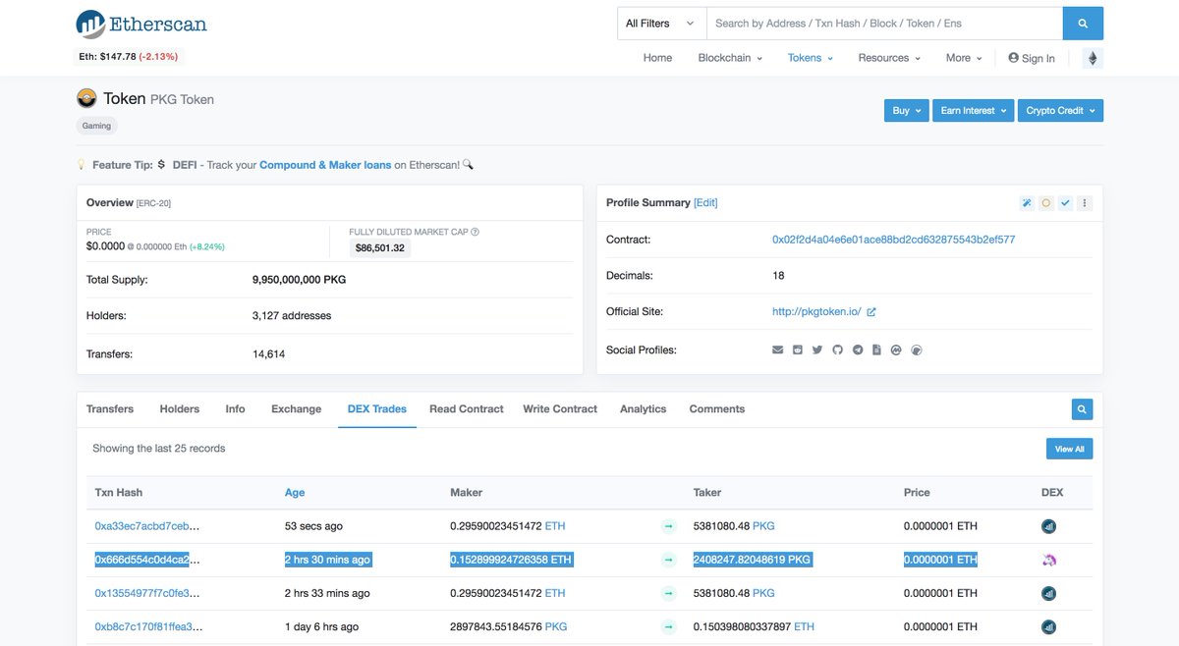Expand the Resources menu

pyautogui.click(x=889, y=58)
